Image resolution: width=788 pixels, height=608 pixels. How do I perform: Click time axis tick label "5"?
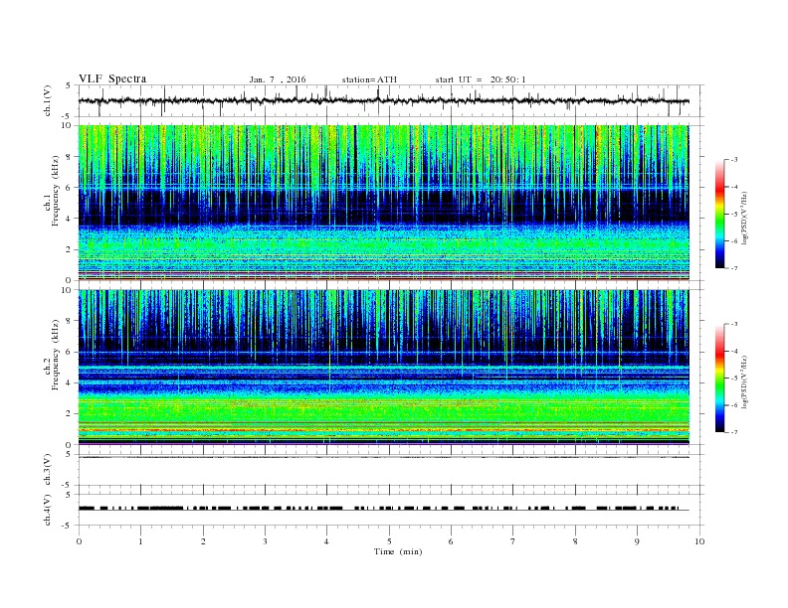389,541
